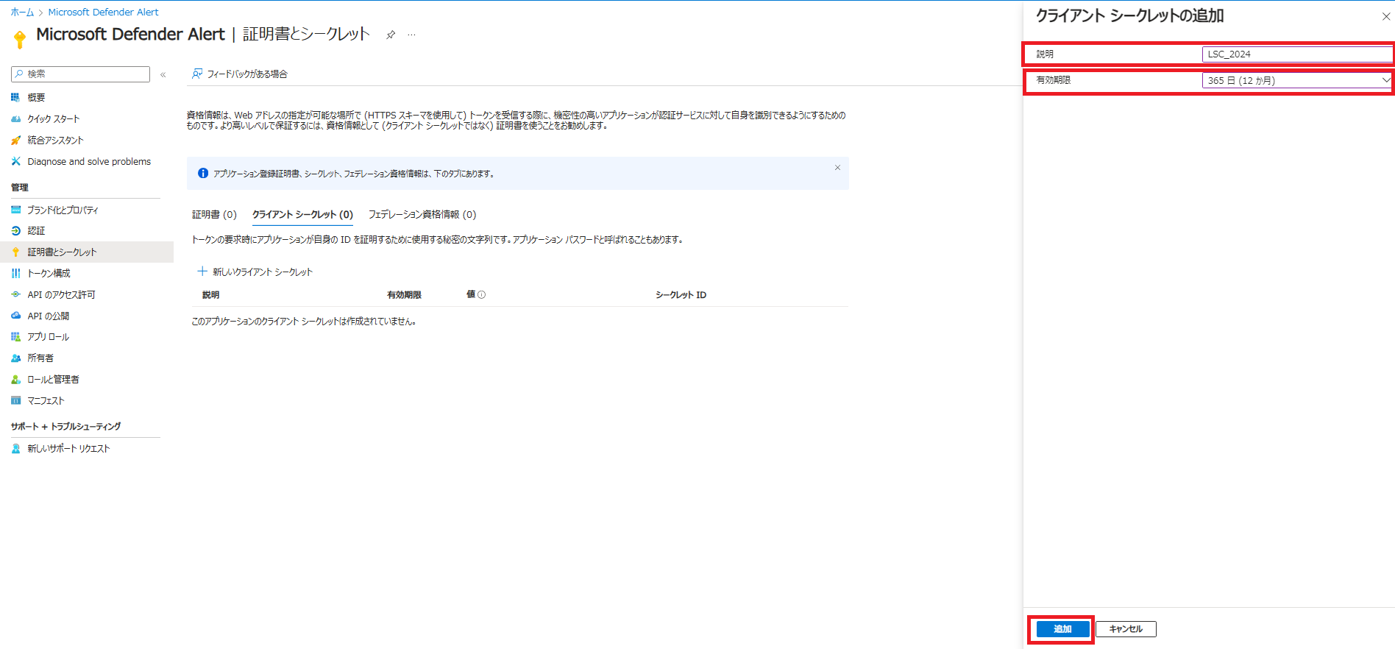The height and width of the screenshot is (649, 1395).
Task: Click the 認証 icon in sidebar
Action: tap(15, 230)
